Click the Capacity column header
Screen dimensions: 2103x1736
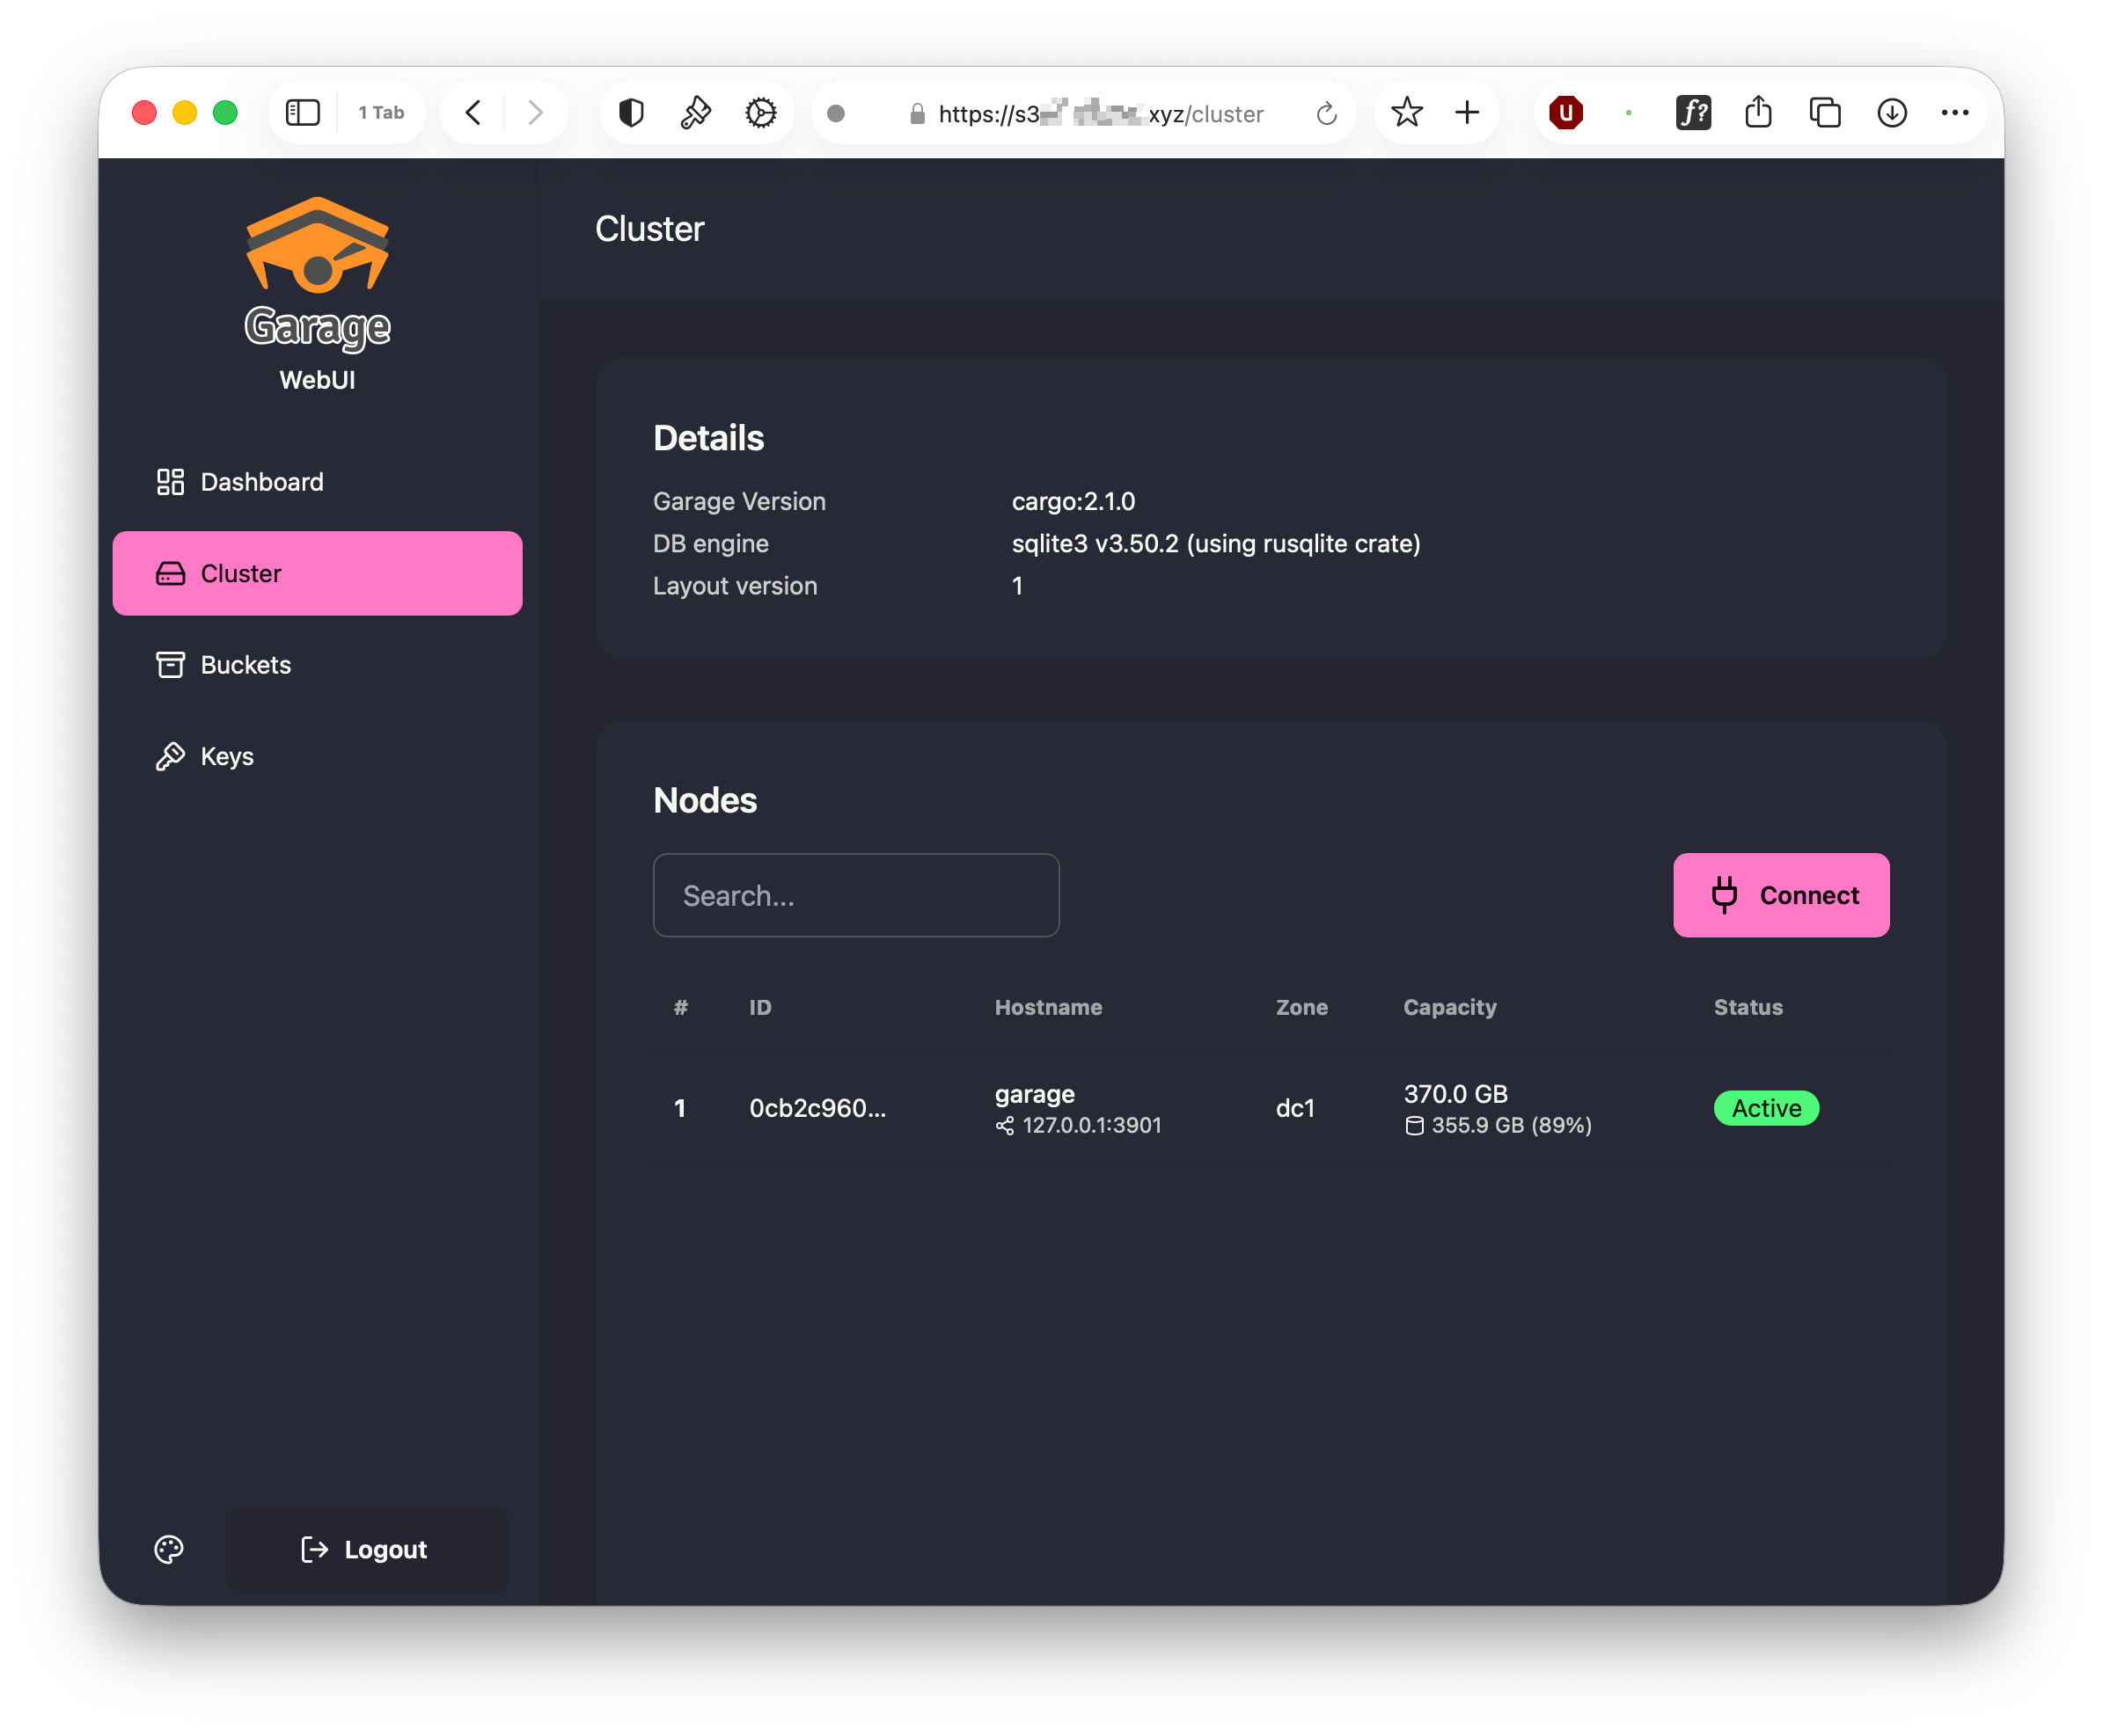pyautogui.click(x=1450, y=1007)
